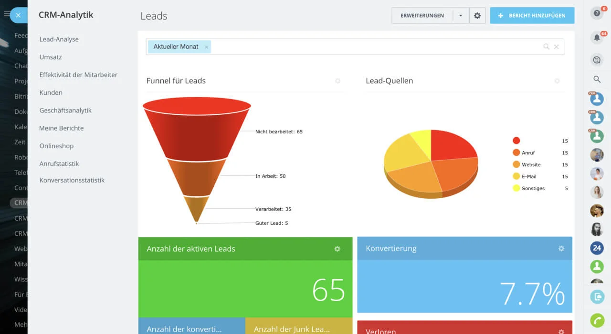The width and height of the screenshot is (611, 334).
Task: Click gear icon on Funnel für Leads widget
Action: (337, 81)
